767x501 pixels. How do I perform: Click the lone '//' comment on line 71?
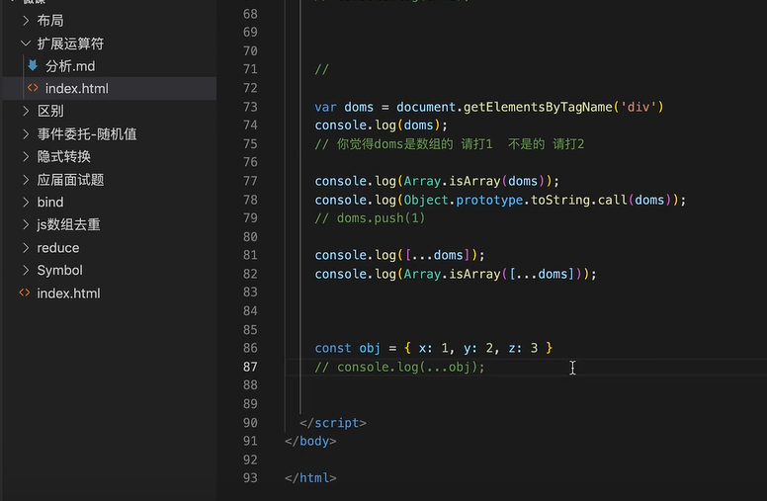(321, 69)
